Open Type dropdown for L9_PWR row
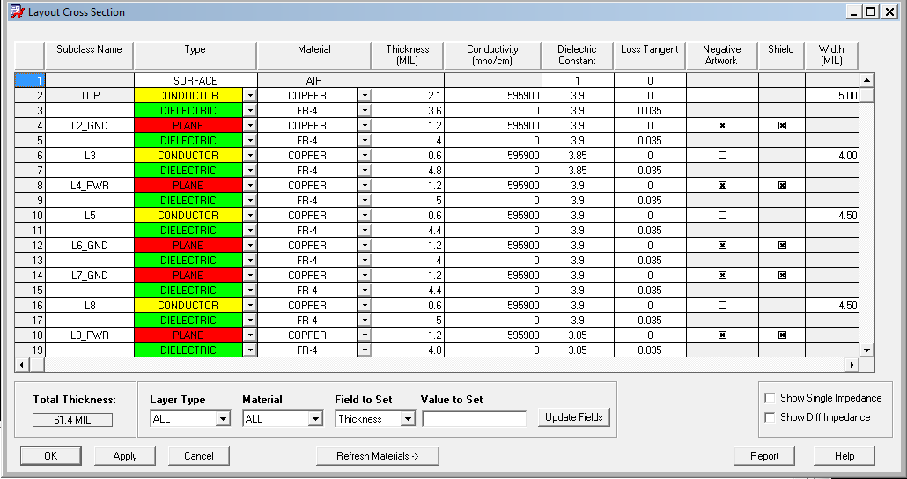Viewport: 907px width, 479px height. click(250, 335)
